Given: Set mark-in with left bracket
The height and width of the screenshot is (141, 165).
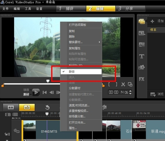Looking at the screenshot, I should point(109,85).
